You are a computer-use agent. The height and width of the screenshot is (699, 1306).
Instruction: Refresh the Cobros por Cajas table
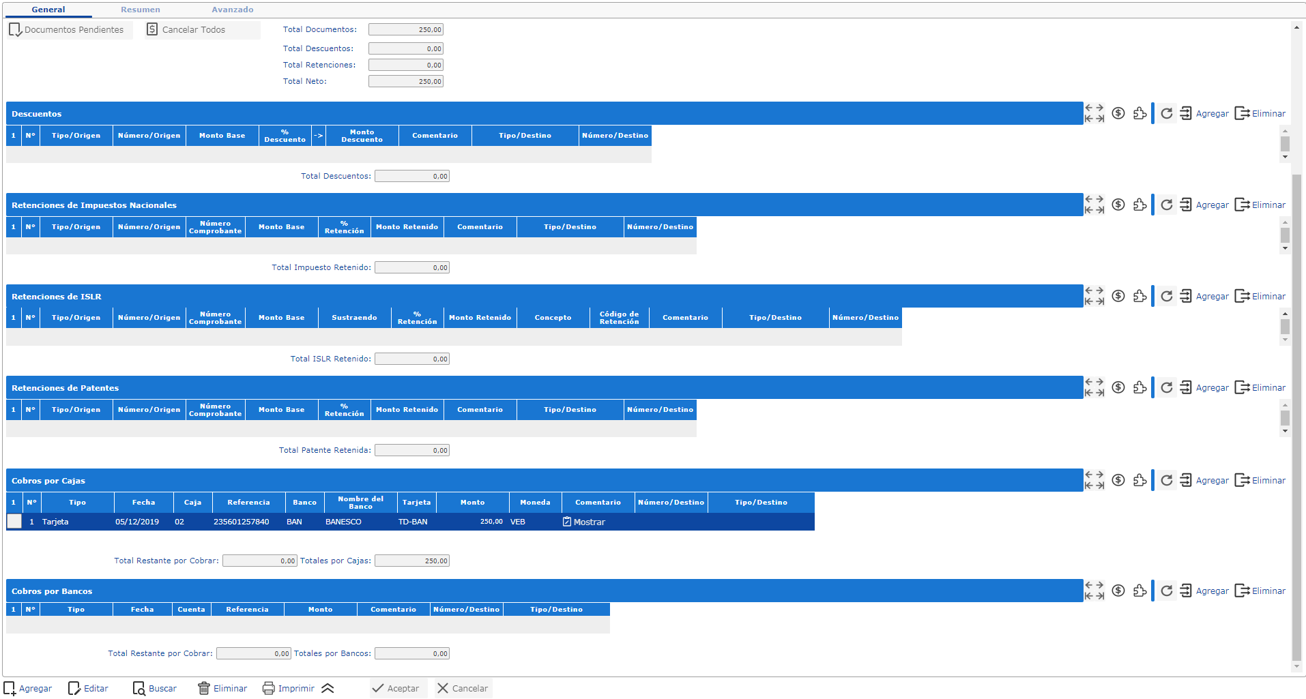[x=1166, y=480]
